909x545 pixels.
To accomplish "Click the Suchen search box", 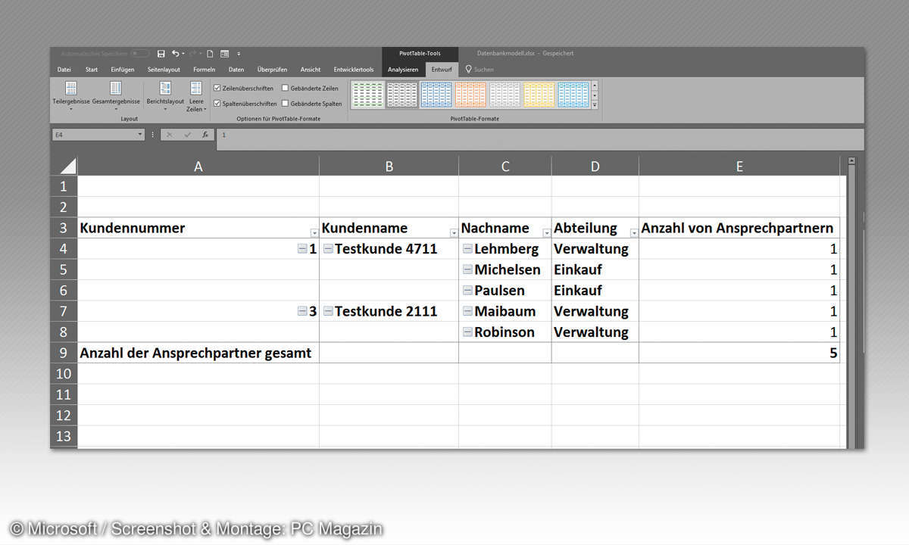I will [479, 70].
